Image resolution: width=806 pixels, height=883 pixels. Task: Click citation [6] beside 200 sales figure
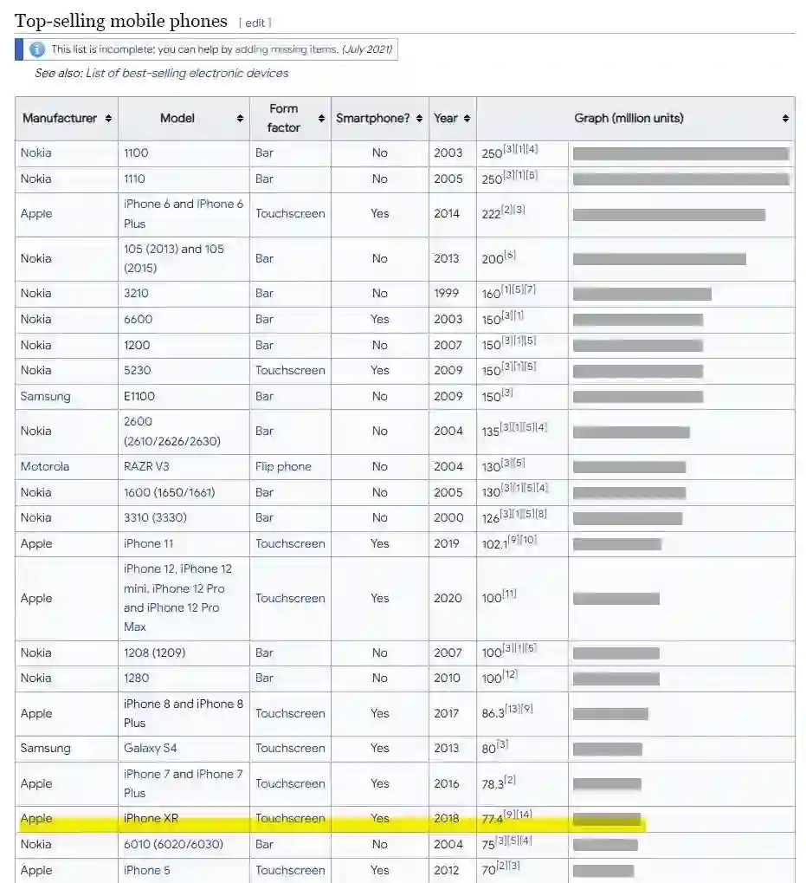point(510,255)
